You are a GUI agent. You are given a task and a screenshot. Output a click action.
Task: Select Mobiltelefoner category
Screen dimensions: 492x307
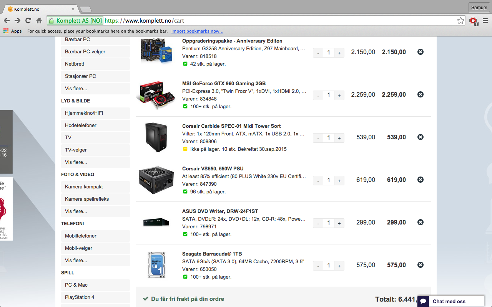[x=95, y=236]
